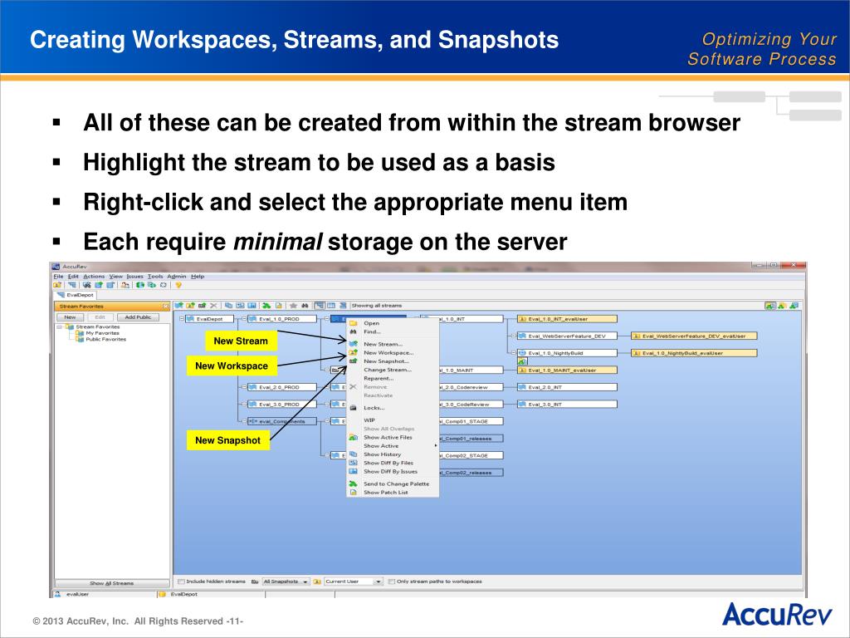Toggle the Include hidden streams checkbox
Screen dimensions: 850x638
pos(182,582)
